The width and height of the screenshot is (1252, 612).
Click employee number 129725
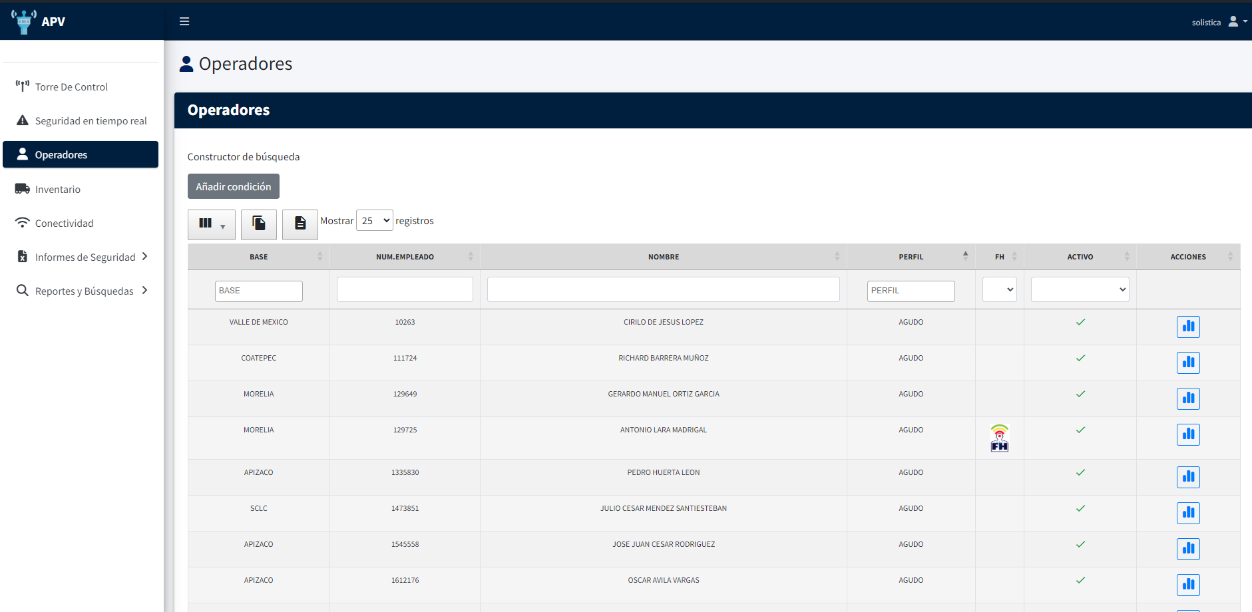tap(405, 430)
